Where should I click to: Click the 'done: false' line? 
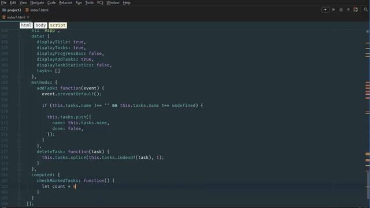(68, 128)
